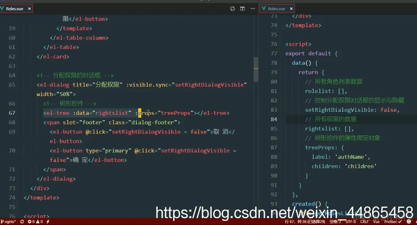
Task: Close the right pane Roles.vue tab
Action: pyautogui.click(x=291, y=9)
